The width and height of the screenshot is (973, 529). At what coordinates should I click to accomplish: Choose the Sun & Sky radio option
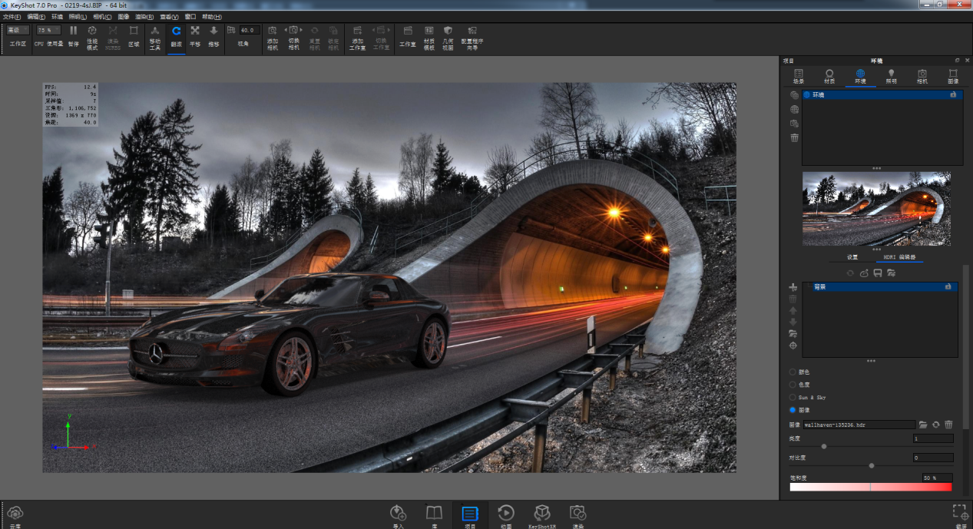pyautogui.click(x=793, y=397)
